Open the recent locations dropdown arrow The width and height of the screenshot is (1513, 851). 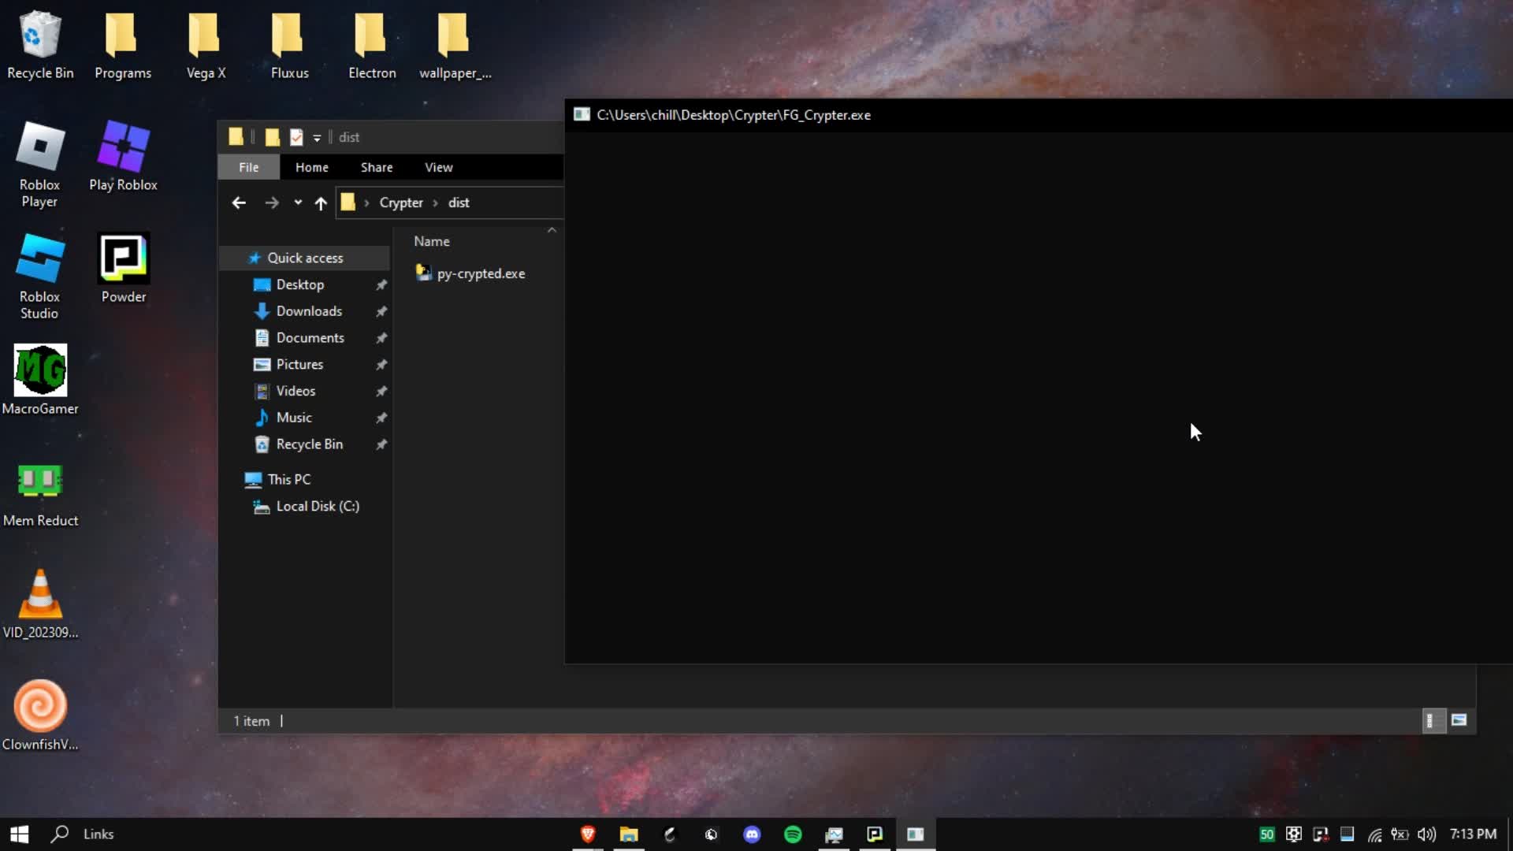click(298, 203)
